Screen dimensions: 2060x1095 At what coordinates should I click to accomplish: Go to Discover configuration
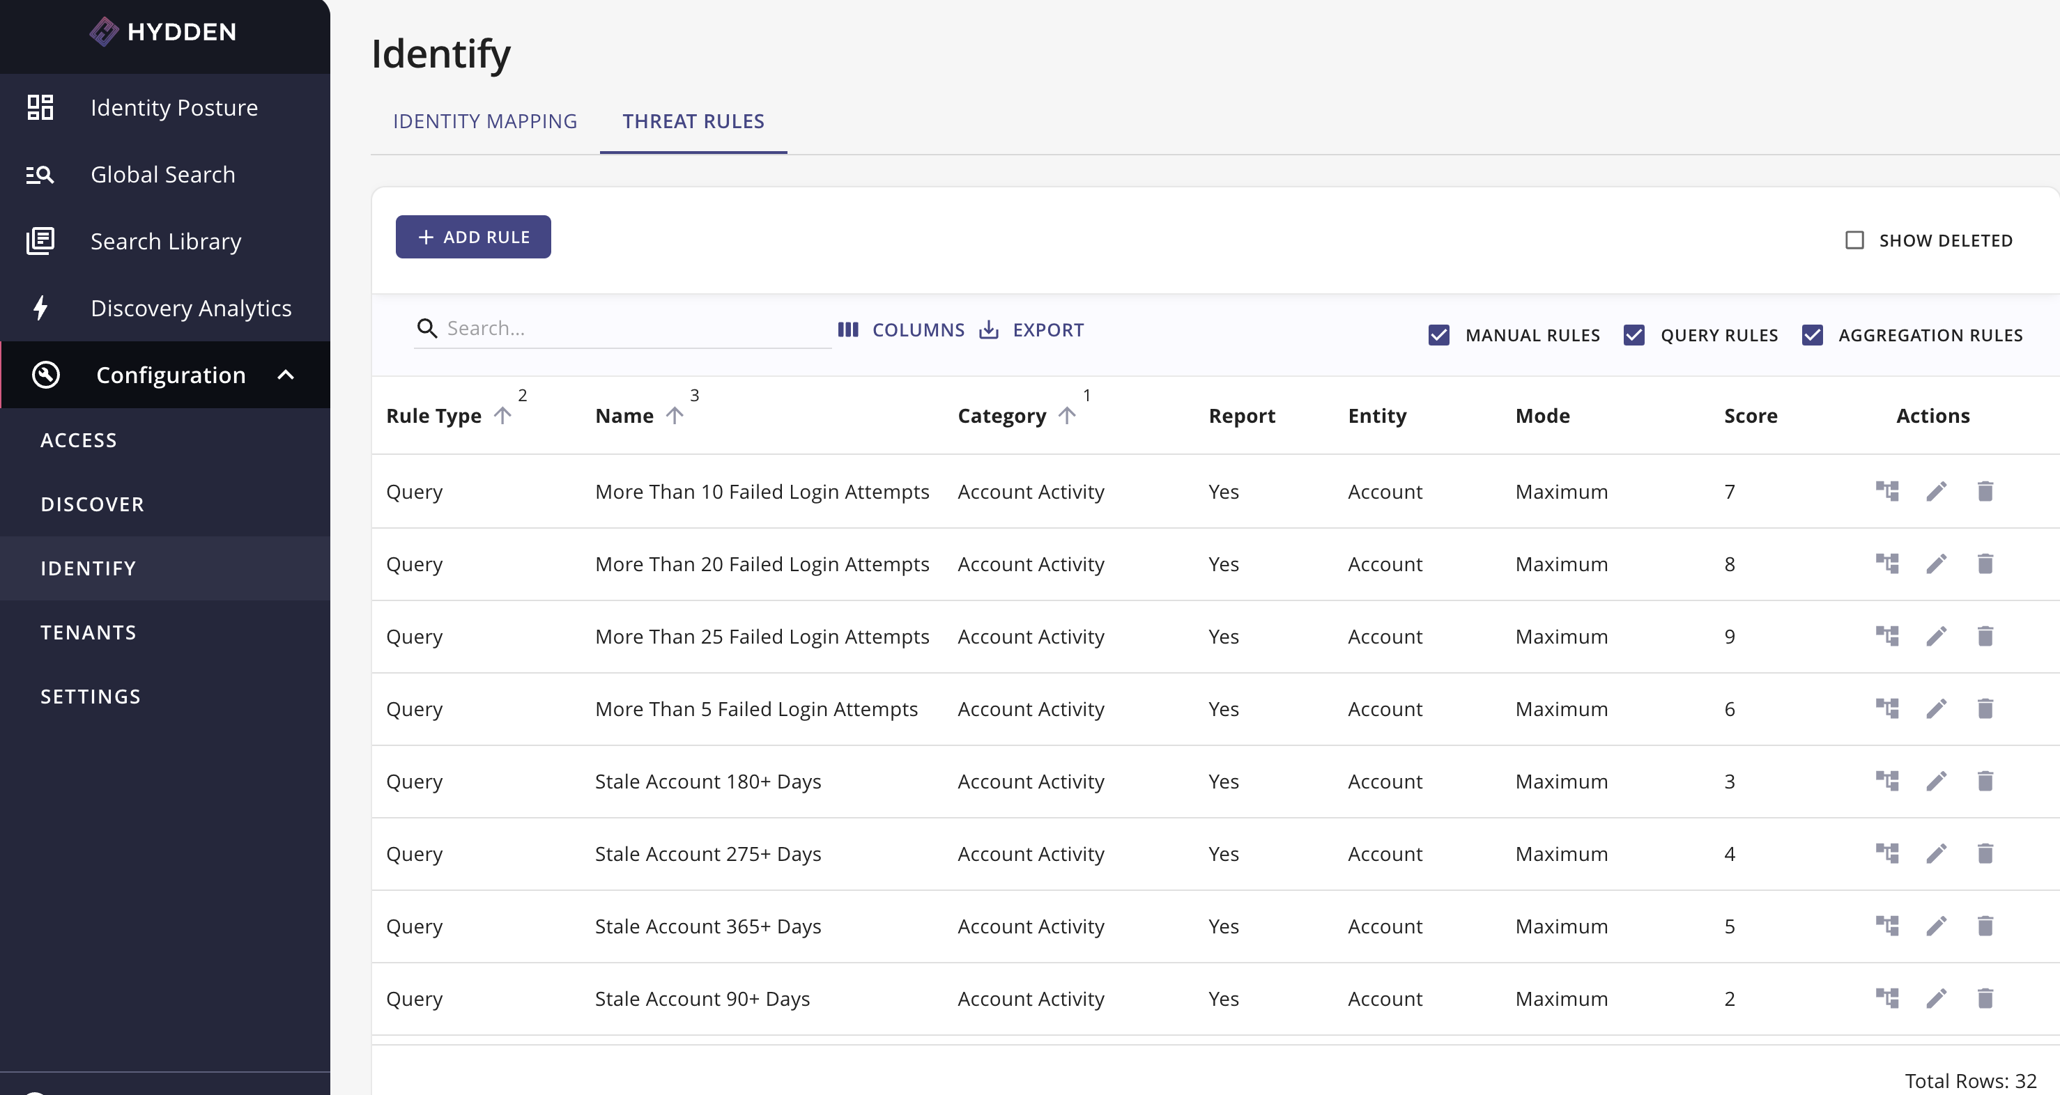pos(164,504)
